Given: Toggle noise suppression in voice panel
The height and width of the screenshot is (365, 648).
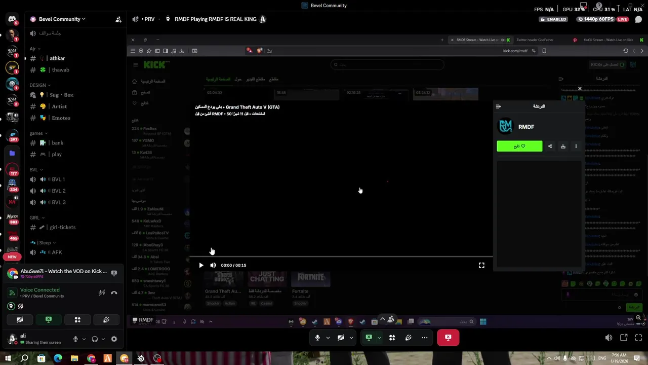Looking at the screenshot, I should [102, 293].
